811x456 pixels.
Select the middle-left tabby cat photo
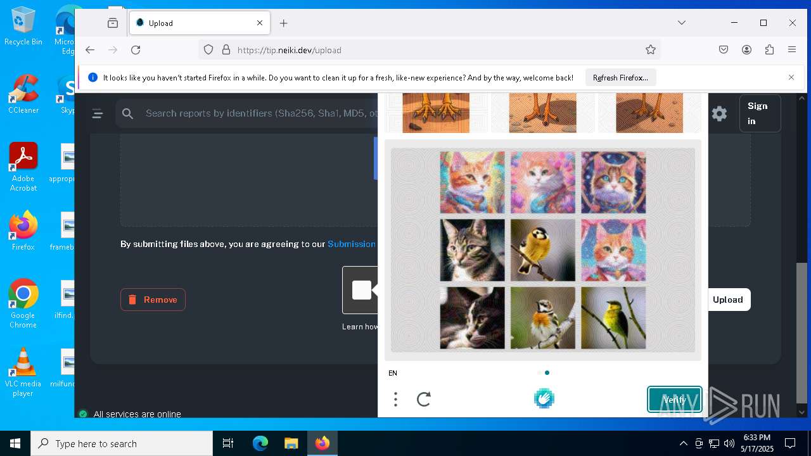coord(473,250)
